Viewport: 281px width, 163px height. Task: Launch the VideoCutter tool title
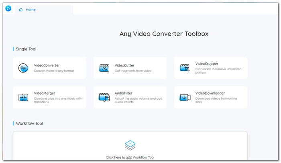point(124,65)
